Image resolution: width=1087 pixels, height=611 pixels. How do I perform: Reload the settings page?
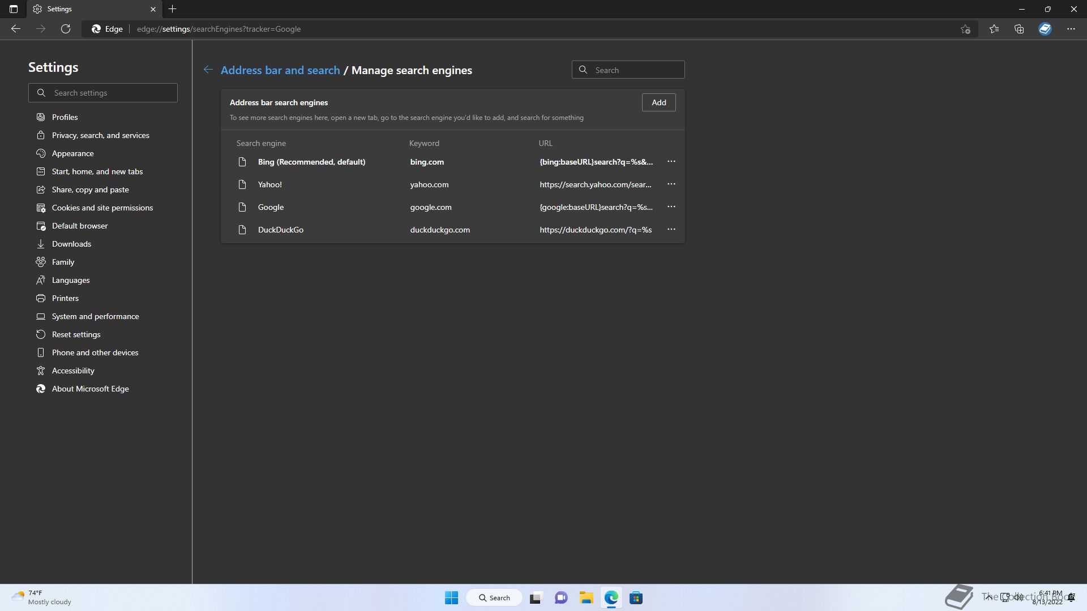(66, 29)
